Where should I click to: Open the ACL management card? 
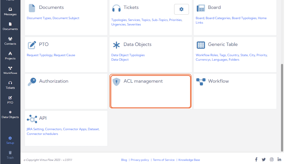point(150,91)
